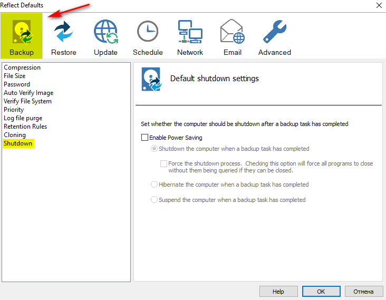386x300 pixels.
Task: Select Hibernate the computer radio option
Action: coord(154,185)
